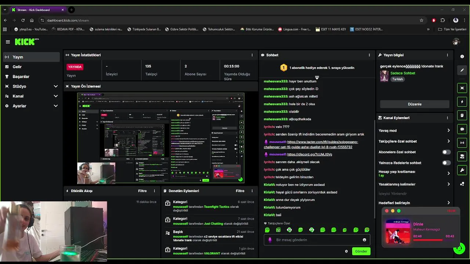Click the angry square-faced emote

(278, 230)
